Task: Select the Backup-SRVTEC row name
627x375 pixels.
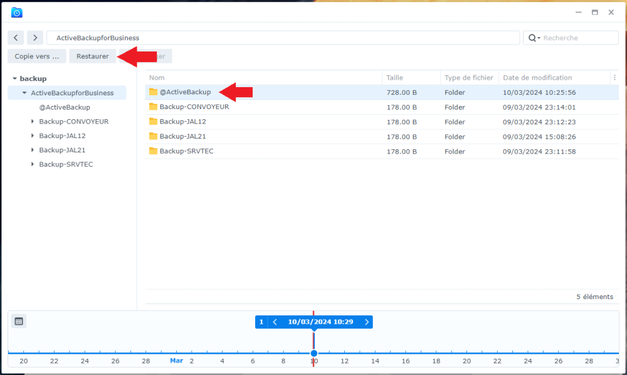Action: coord(186,151)
